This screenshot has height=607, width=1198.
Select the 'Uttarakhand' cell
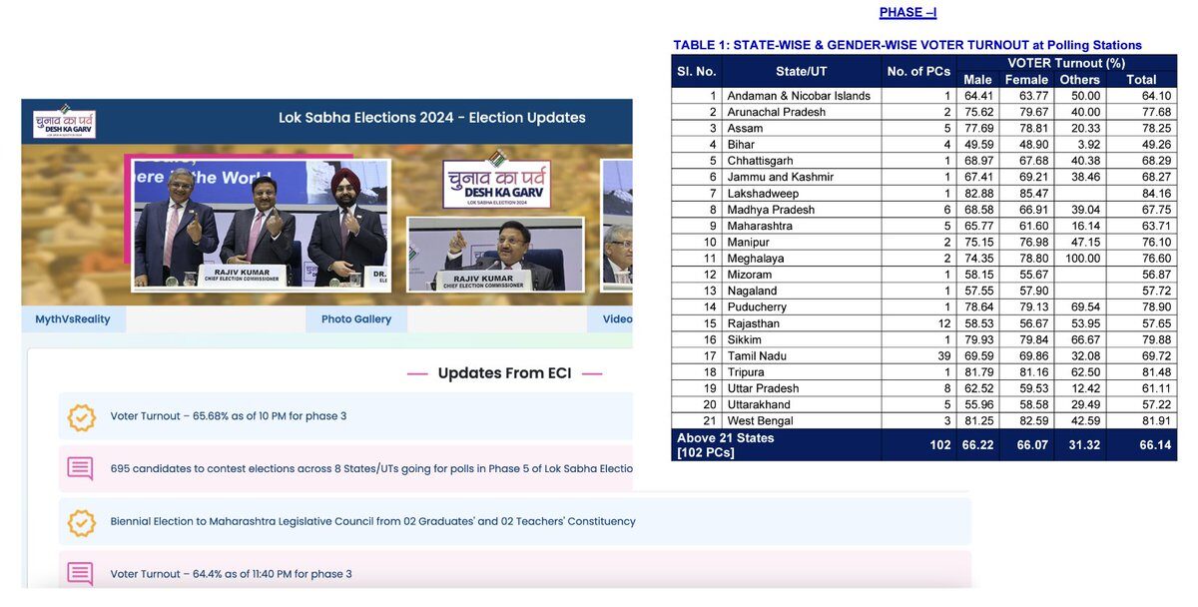(x=801, y=404)
